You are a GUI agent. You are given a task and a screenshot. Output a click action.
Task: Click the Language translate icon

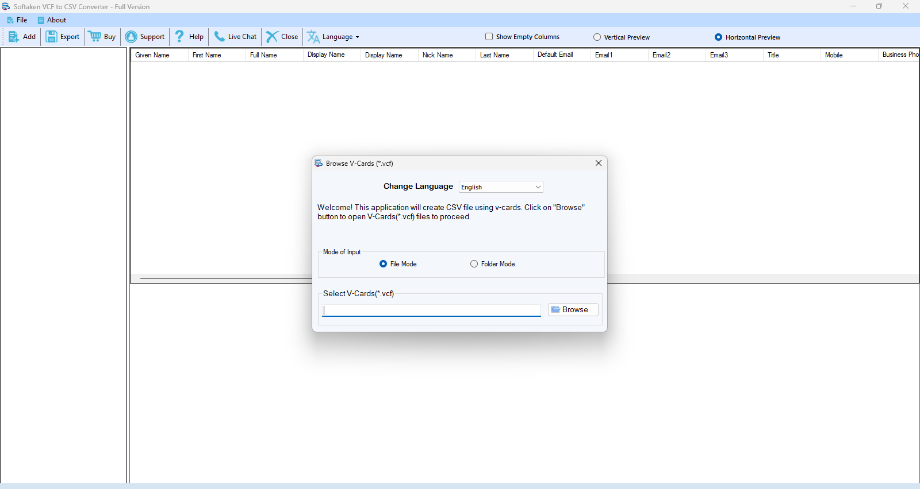pos(313,37)
